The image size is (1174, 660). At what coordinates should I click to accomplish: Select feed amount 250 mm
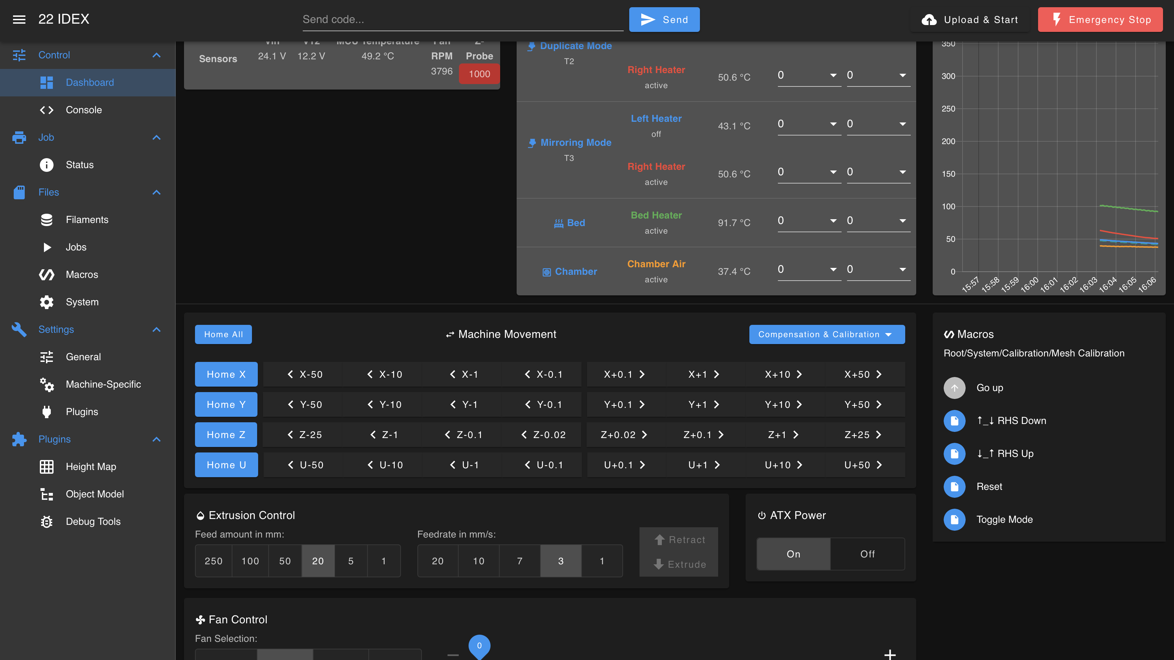(213, 561)
